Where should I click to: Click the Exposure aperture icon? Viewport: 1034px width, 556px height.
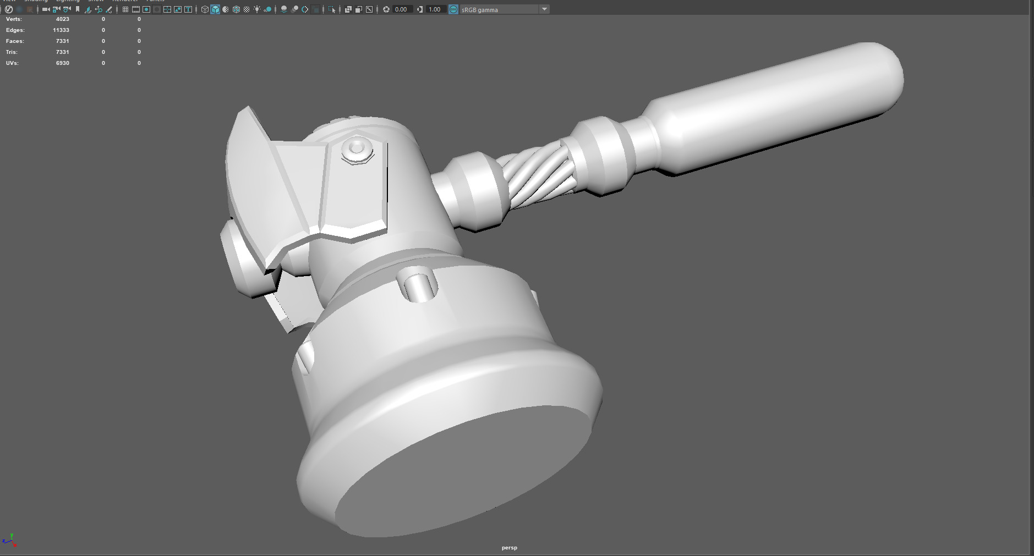[x=386, y=9]
